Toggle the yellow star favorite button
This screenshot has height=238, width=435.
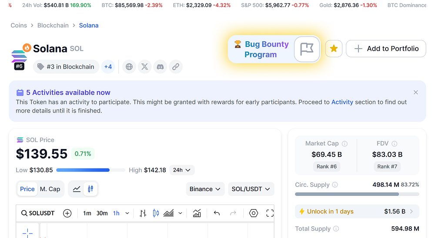click(x=334, y=49)
